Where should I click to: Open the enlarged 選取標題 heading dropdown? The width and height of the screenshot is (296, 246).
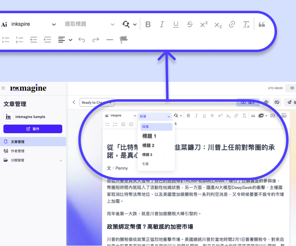point(89,24)
